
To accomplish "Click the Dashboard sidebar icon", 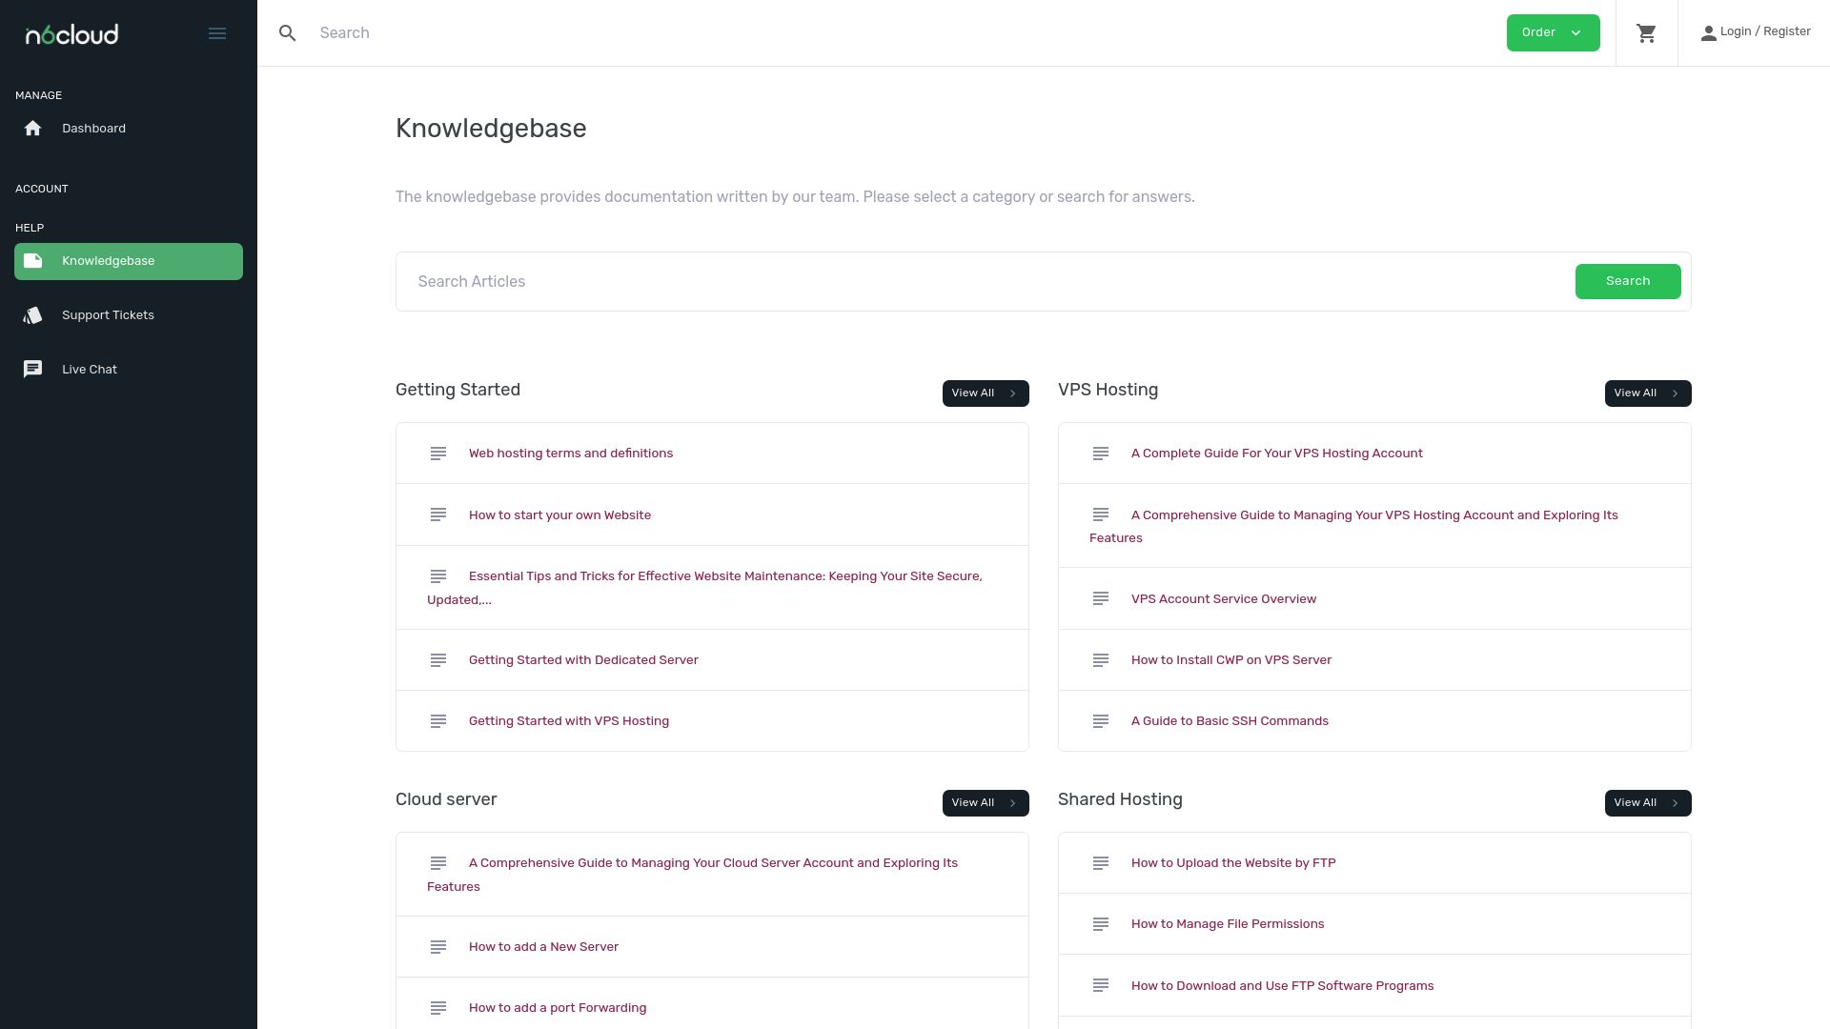I will point(32,129).
